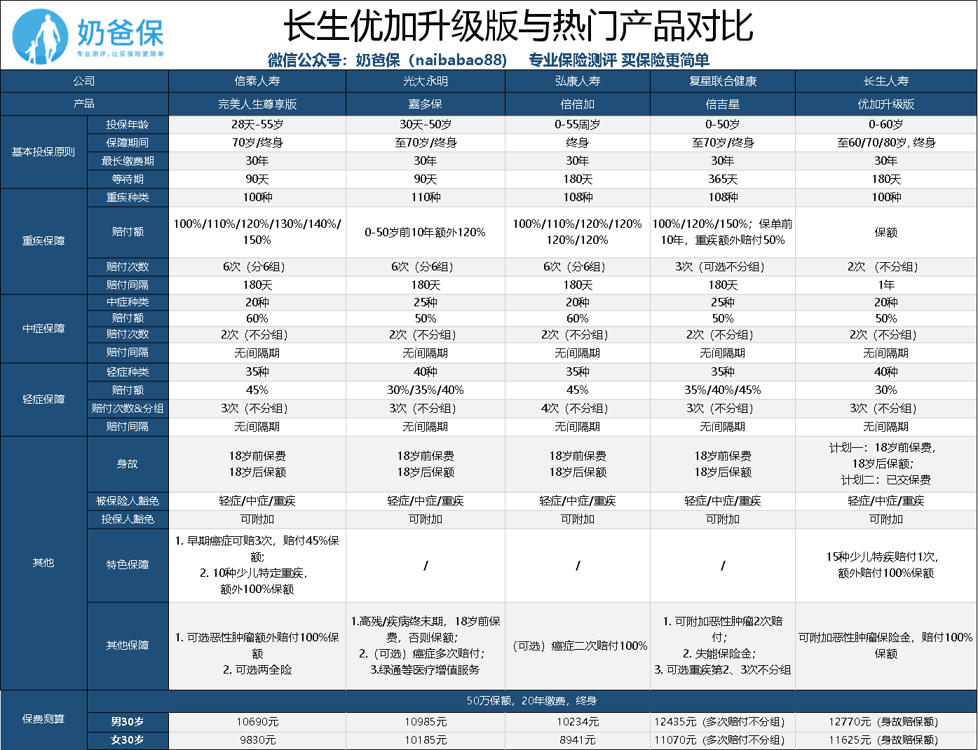978x750 pixels.
Task: Click the 光大永明 company header
Action: point(426,81)
